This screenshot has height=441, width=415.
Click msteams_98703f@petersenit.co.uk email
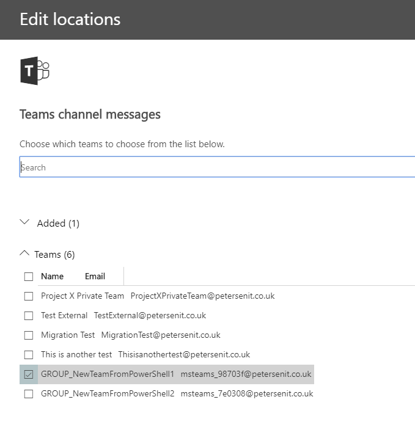pyautogui.click(x=246, y=374)
